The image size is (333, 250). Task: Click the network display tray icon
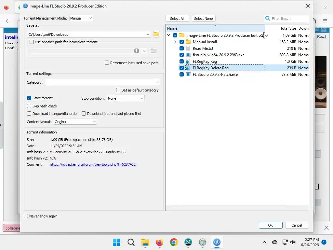[x=285, y=242]
